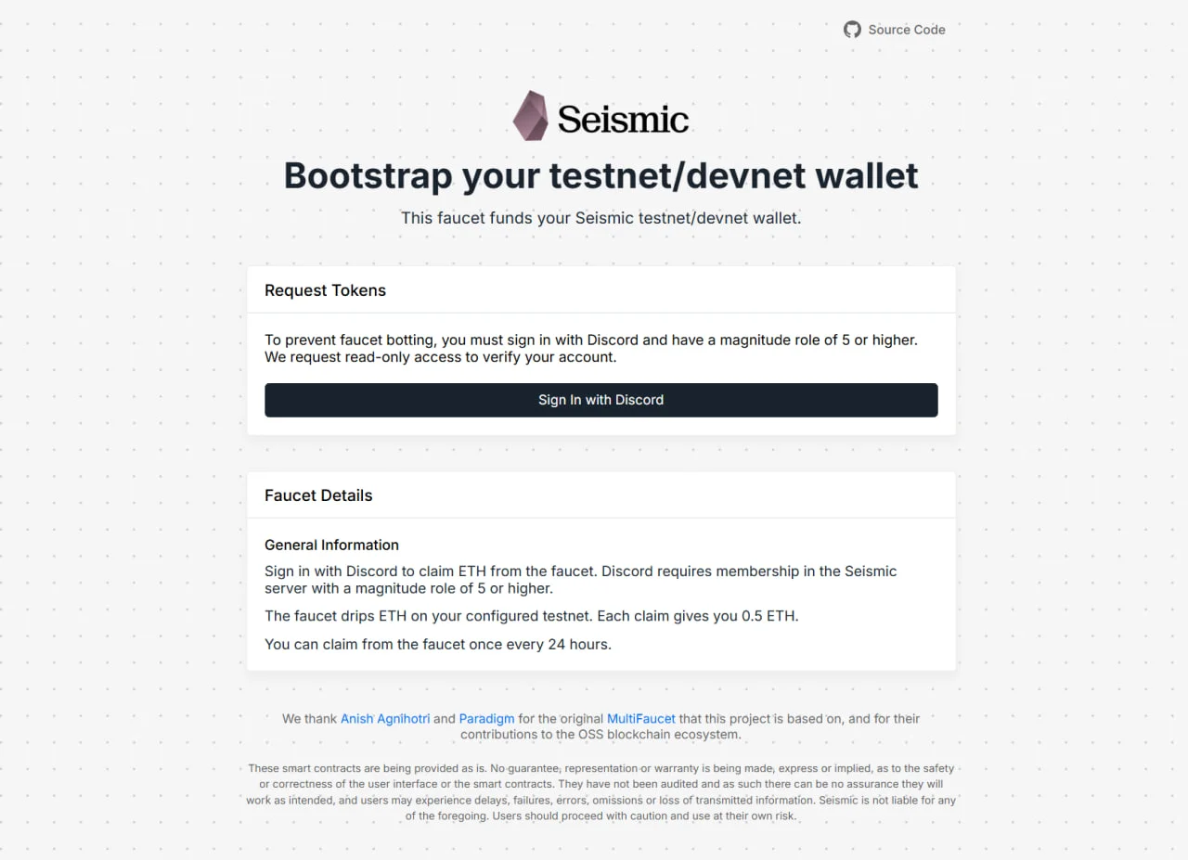Click the 'Sign in with Discord to claim ETH' paragraph
Image resolution: width=1188 pixels, height=860 pixels.
tap(581, 580)
